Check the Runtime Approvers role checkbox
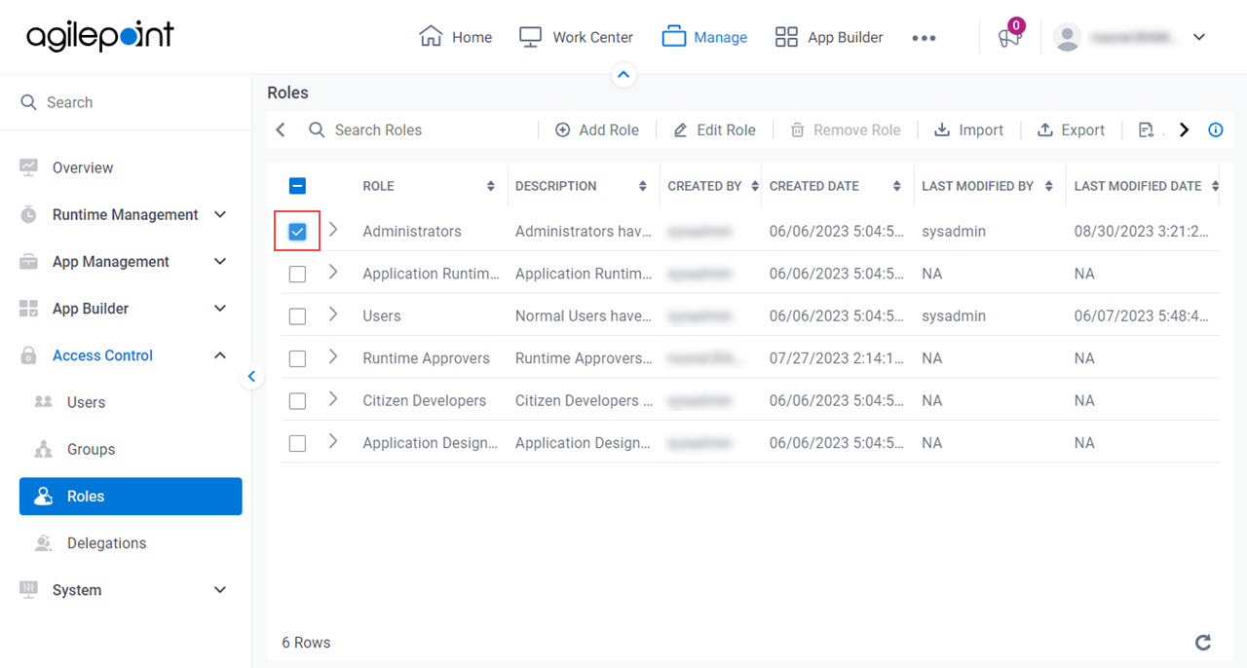1247x668 pixels. click(298, 358)
